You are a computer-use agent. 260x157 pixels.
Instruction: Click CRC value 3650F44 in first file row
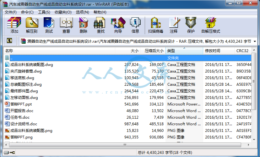click(x=244, y=64)
